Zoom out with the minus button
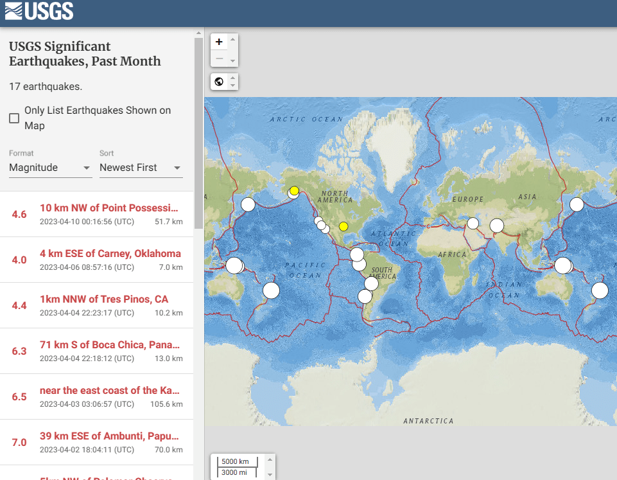Image resolution: width=617 pixels, height=480 pixels. (219, 58)
